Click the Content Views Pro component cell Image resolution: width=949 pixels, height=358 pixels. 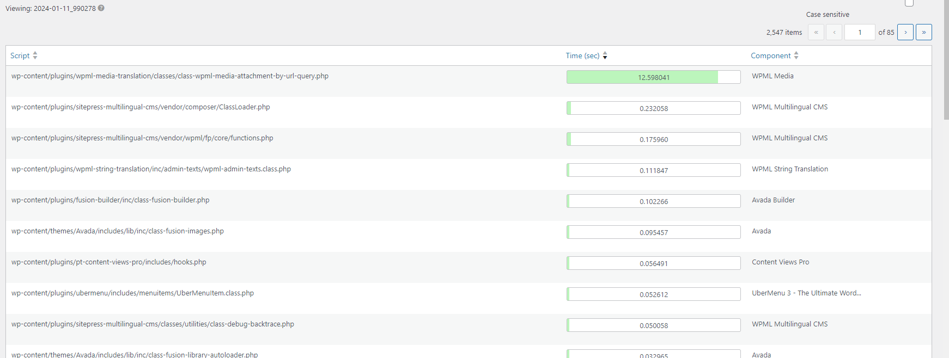[780, 262]
